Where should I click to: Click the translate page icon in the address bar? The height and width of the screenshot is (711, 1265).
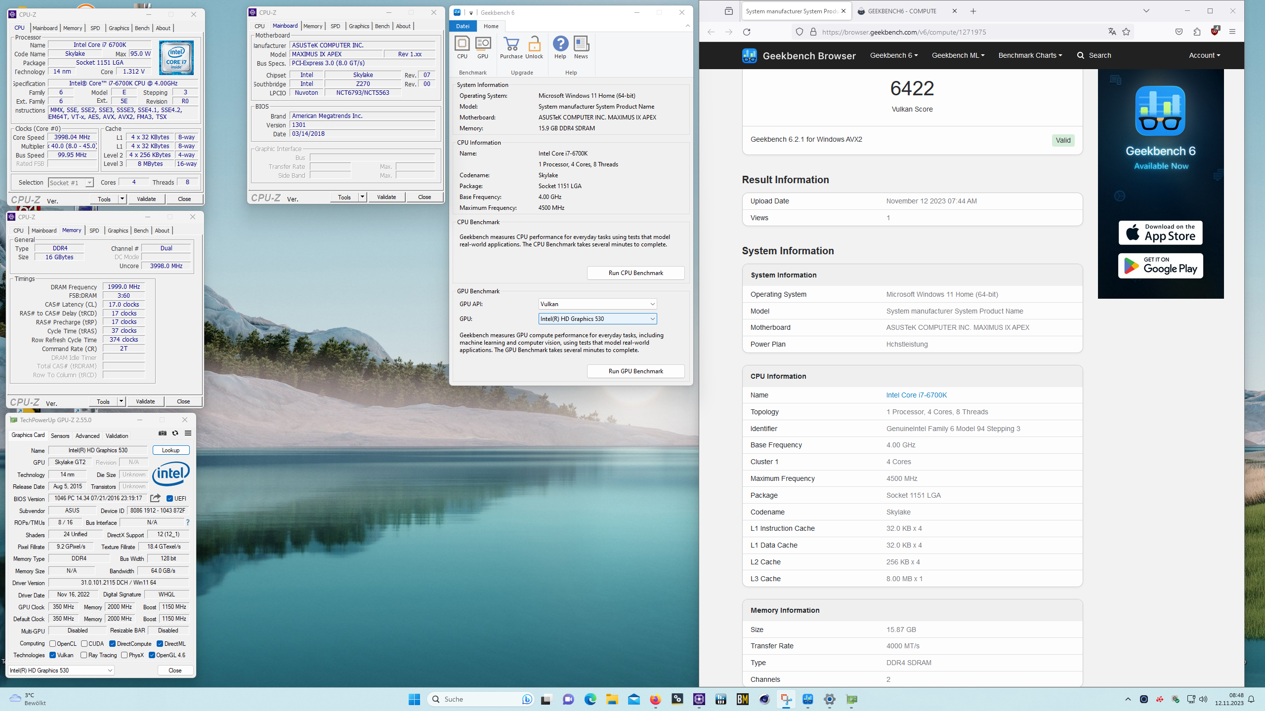point(1112,32)
